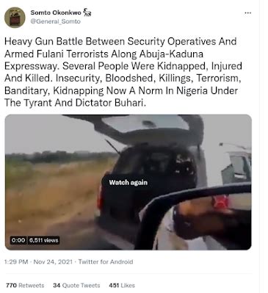Click the video thumbnail of the car
Viewport: 268px width, 293px height.
click(x=128, y=182)
